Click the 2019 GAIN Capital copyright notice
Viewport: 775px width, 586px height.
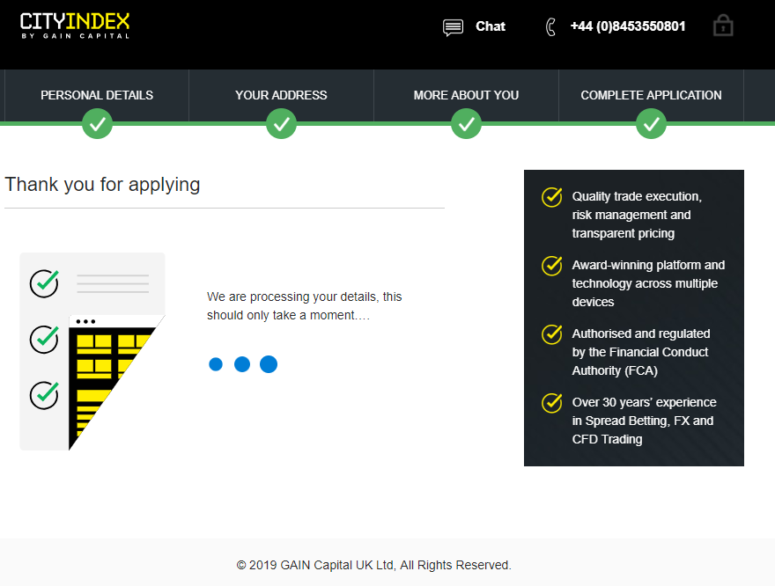[373, 565]
